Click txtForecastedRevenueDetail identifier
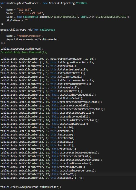Viewport: 136px width, 190px height. click(x=79, y=102)
